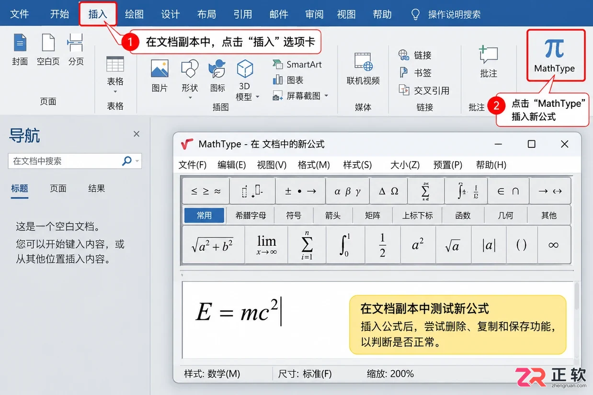Switch to the 引用 ribbon tab

[x=243, y=14]
